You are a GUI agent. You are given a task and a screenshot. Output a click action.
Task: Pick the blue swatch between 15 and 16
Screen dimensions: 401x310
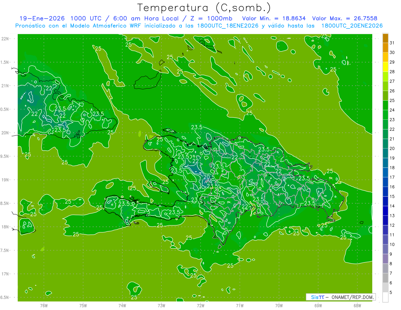[385, 192]
